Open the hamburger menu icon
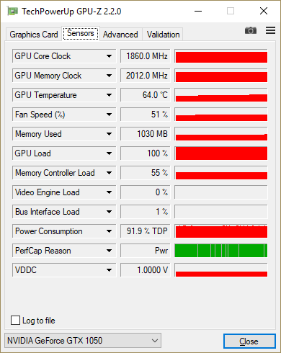The width and height of the screenshot is (281, 353). tap(270, 30)
